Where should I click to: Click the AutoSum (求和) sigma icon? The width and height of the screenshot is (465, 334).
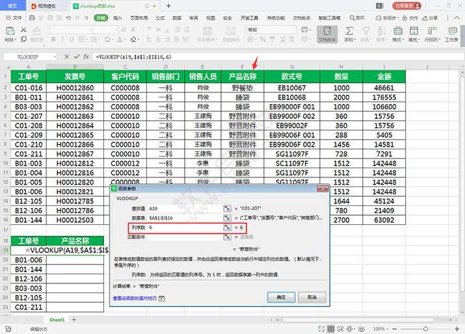[350, 31]
